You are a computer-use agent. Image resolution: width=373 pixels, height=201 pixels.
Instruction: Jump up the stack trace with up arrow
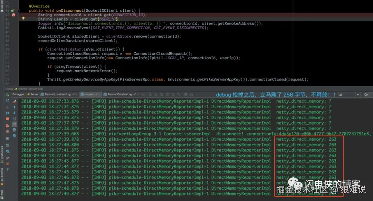pos(14,107)
